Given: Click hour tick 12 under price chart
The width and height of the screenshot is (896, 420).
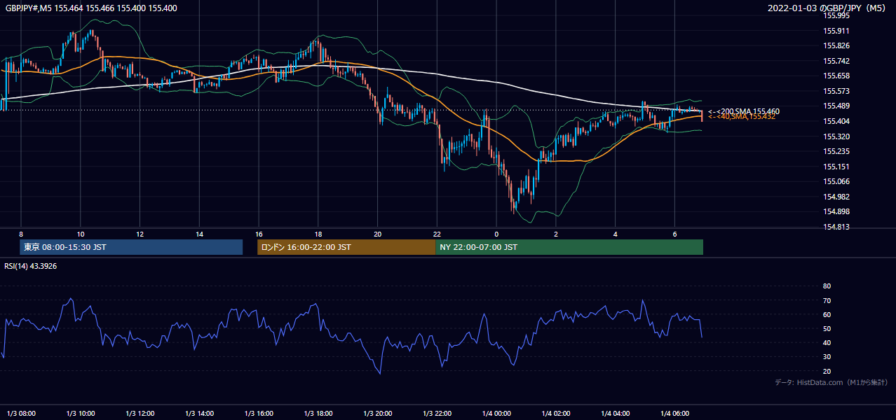Looking at the screenshot, I should (140, 234).
